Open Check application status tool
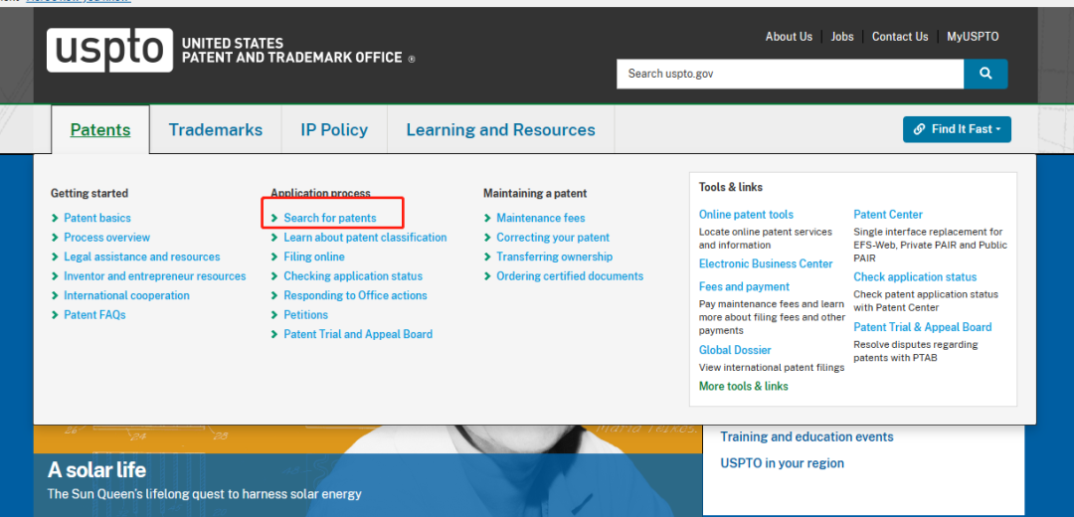The image size is (1074, 517). pyautogui.click(x=915, y=276)
